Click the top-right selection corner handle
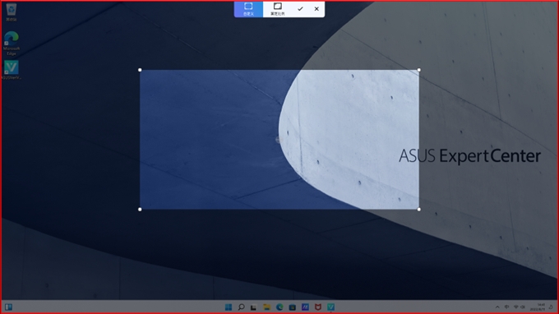Screen dimensions: 559x314 coord(419,70)
